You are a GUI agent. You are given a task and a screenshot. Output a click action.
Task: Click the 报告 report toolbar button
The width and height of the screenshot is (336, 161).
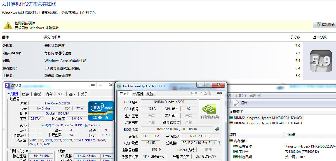click(x=241, y=103)
